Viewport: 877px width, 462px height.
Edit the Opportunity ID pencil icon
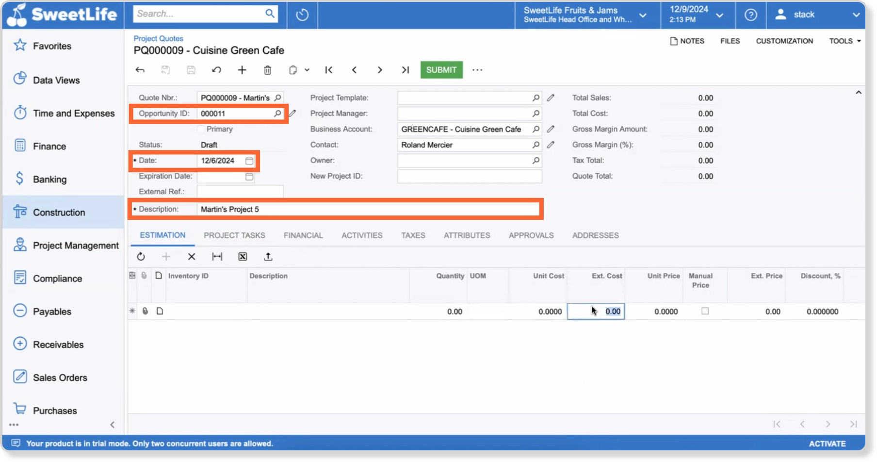point(292,114)
